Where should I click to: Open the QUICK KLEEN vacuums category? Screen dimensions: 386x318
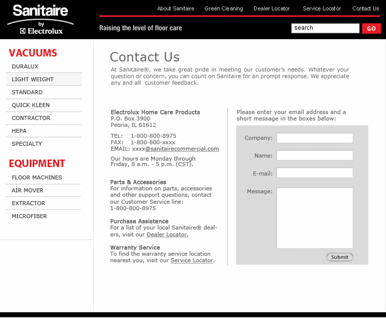pos(31,105)
